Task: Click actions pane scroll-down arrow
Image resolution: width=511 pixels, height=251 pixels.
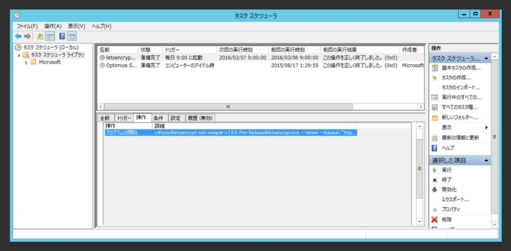Action: (x=495, y=224)
